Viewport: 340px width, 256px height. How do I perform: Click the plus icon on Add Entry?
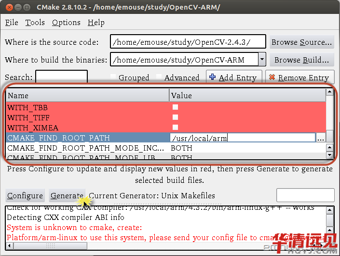(213, 77)
